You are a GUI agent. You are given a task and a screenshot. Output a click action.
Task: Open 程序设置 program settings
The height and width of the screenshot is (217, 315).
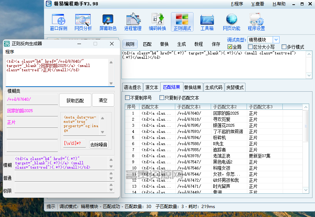(x=256, y=22)
